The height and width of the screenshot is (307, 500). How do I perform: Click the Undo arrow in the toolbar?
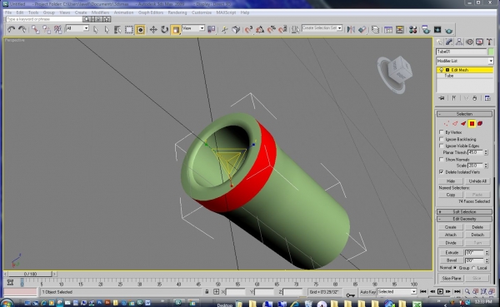tap(11, 30)
